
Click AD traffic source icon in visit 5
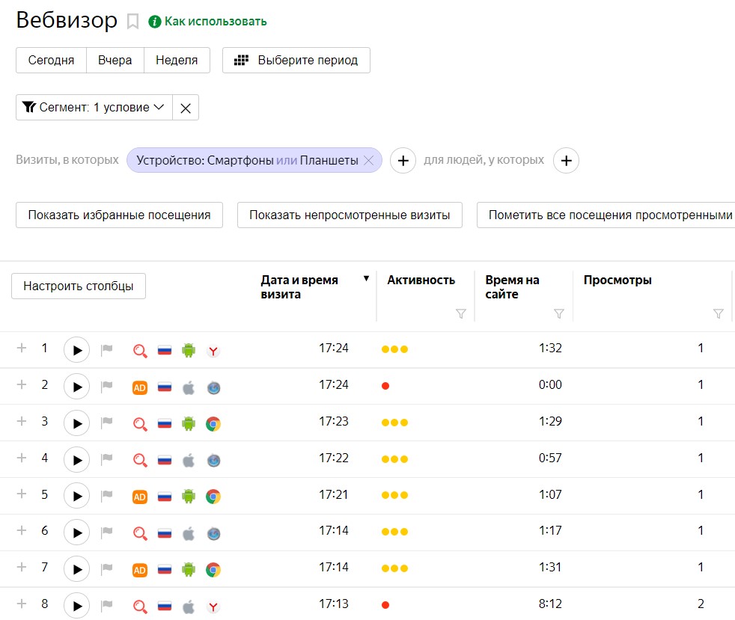point(140,497)
